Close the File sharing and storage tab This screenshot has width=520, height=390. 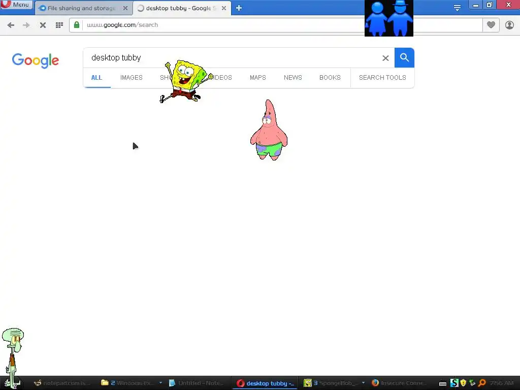[x=125, y=8]
